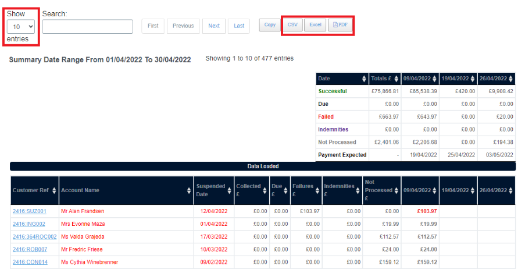Download table via Excel button

[x=315, y=25]
